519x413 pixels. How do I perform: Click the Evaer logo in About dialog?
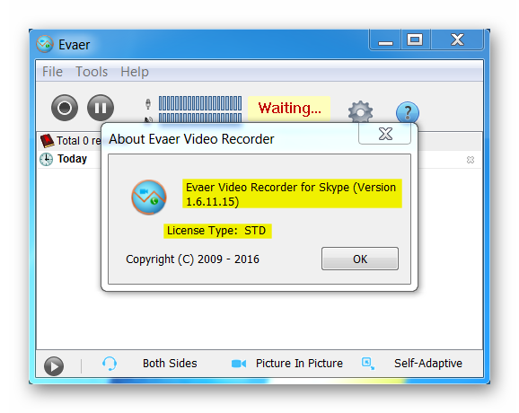click(149, 198)
